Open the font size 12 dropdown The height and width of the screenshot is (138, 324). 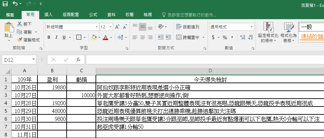click(x=111, y=27)
